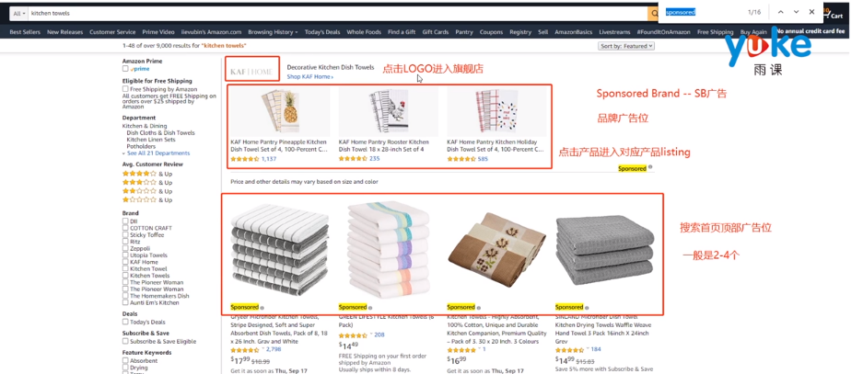863x374 pixels.
Task: Open Browsing History nav menu
Action: [x=273, y=32]
